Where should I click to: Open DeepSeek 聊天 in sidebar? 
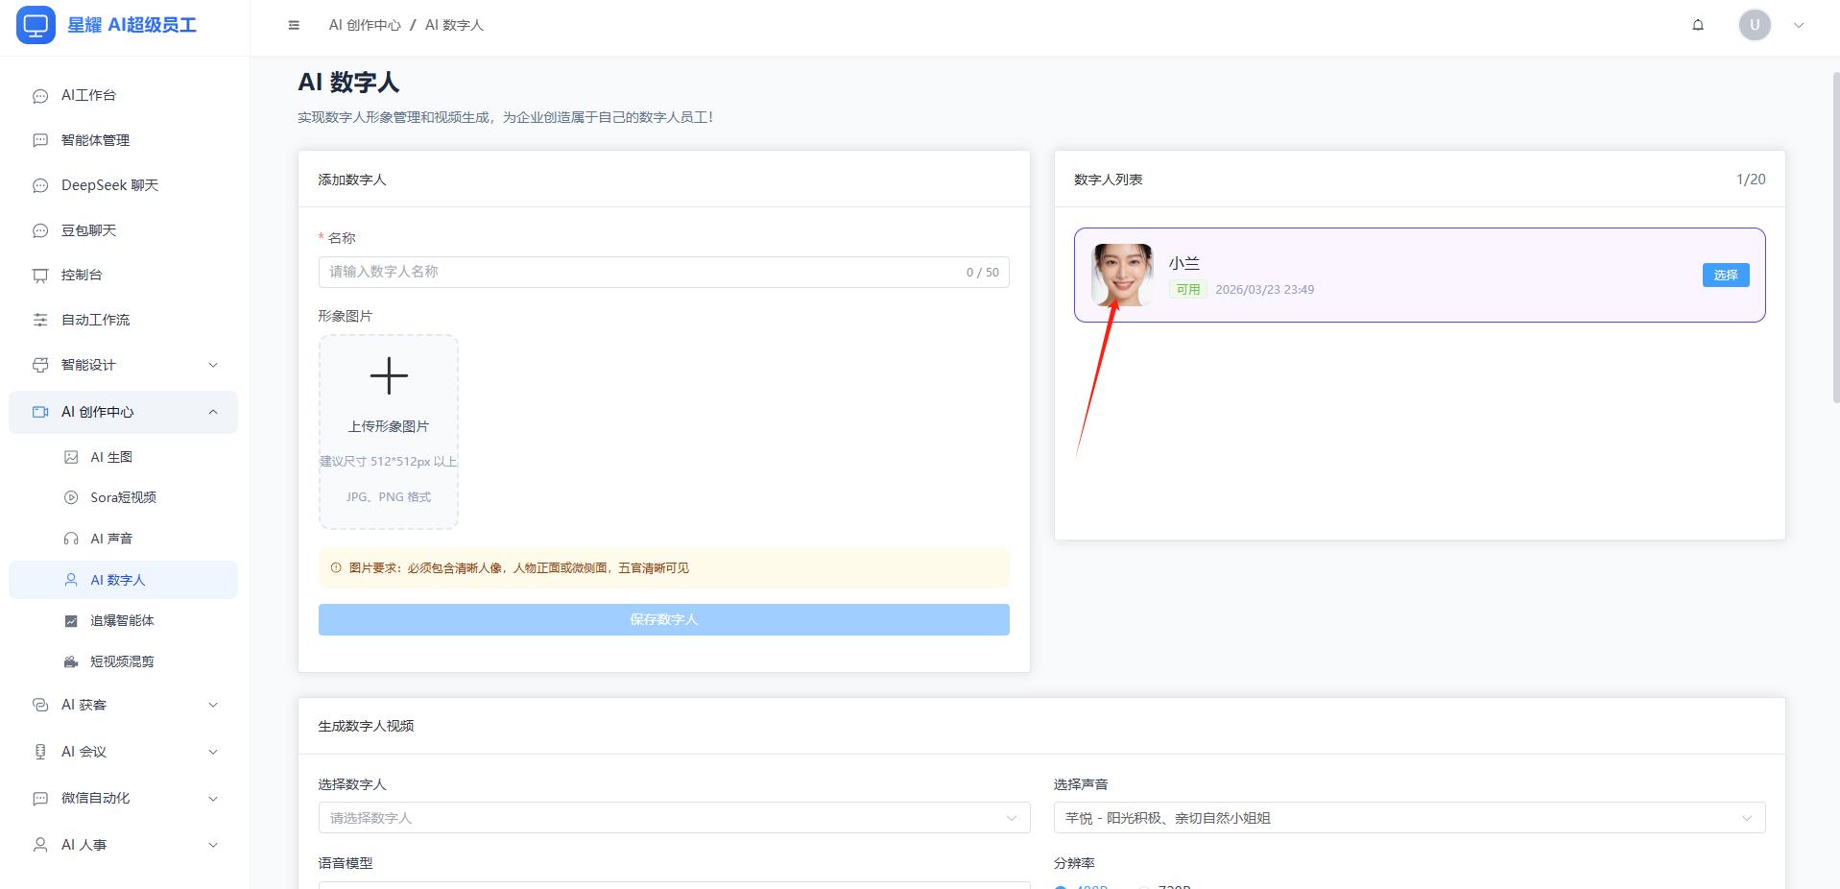109,185
